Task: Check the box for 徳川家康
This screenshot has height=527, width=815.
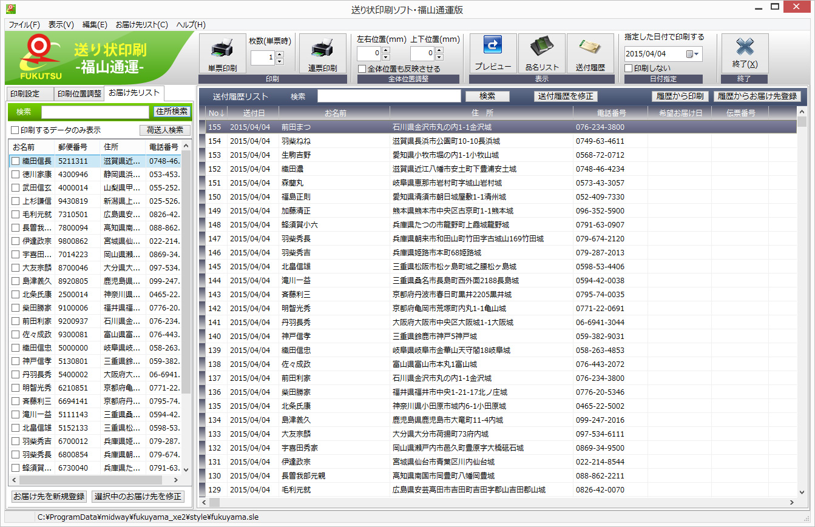Action: [x=15, y=175]
